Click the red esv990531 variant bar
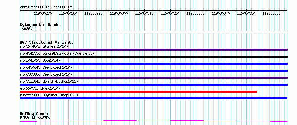The height and width of the screenshot is (125, 297). [138, 92]
